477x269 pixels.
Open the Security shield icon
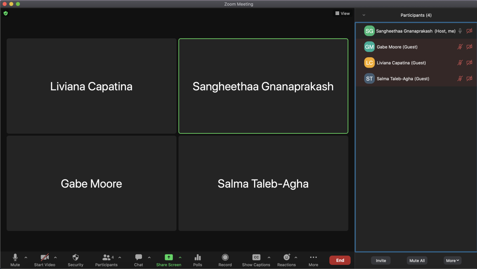click(x=75, y=257)
